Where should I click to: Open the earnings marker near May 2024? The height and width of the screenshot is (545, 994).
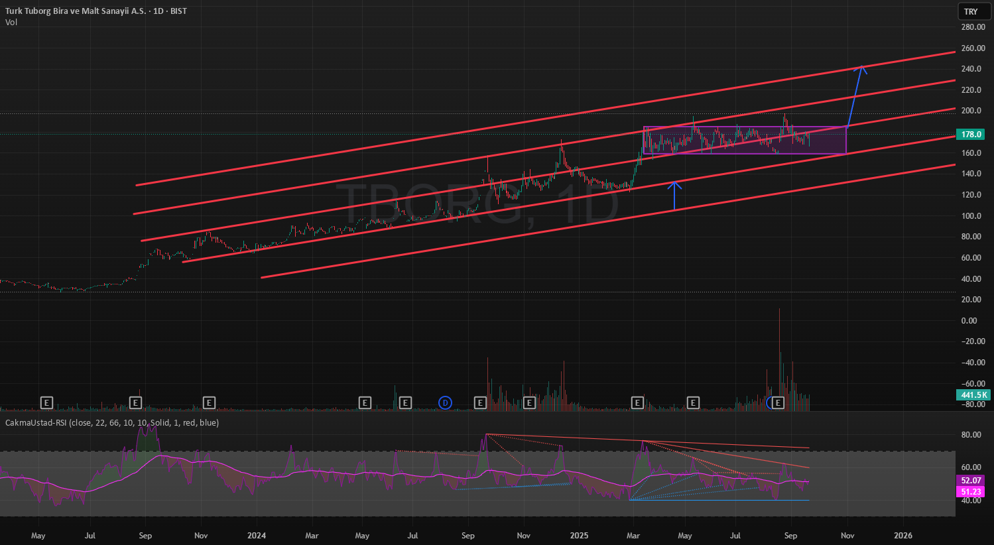[x=364, y=402]
